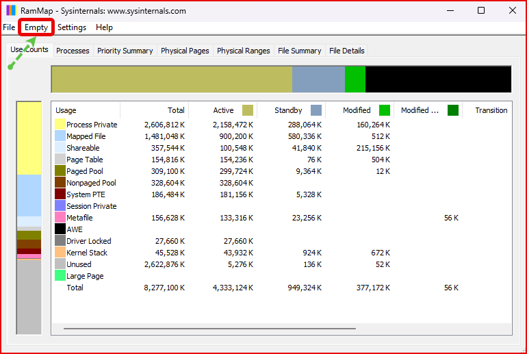Go to the File Summary tab
Screen dimensions: 527x354
(x=300, y=51)
